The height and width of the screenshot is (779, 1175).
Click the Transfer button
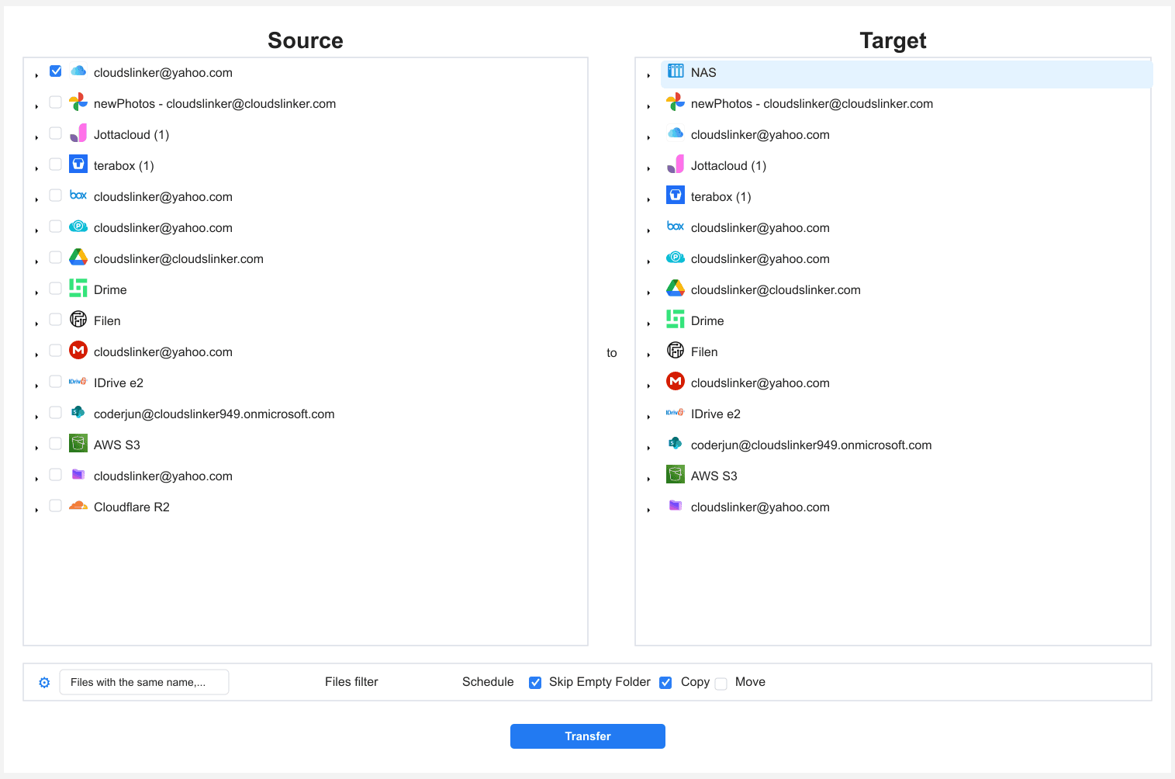(x=588, y=736)
